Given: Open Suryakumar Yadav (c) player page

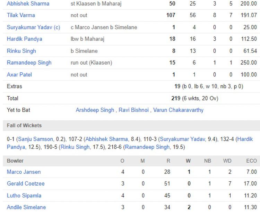Looking at the screenshot, I should pyautogui.click(x=33, y=27).
